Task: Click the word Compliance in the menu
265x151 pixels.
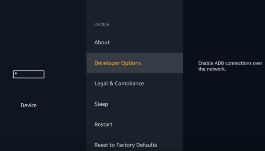Action: coord(129,84)
